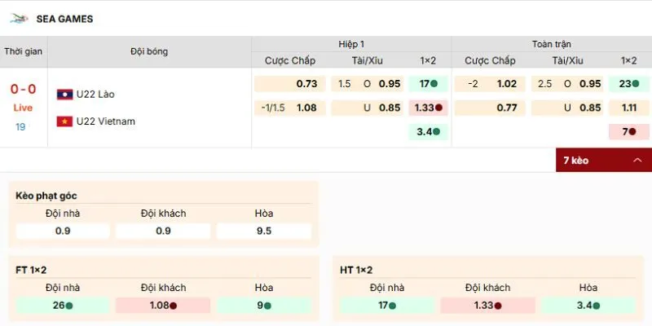The height and width of the screenshot is (326, 652).
Task: Select U22 Lào team name
Action: [x=95, y=95]
